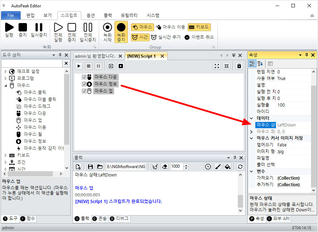Refresh output with the circular arrows icon
The height and width of the screenshot is (232, 318).
point(240,167)
